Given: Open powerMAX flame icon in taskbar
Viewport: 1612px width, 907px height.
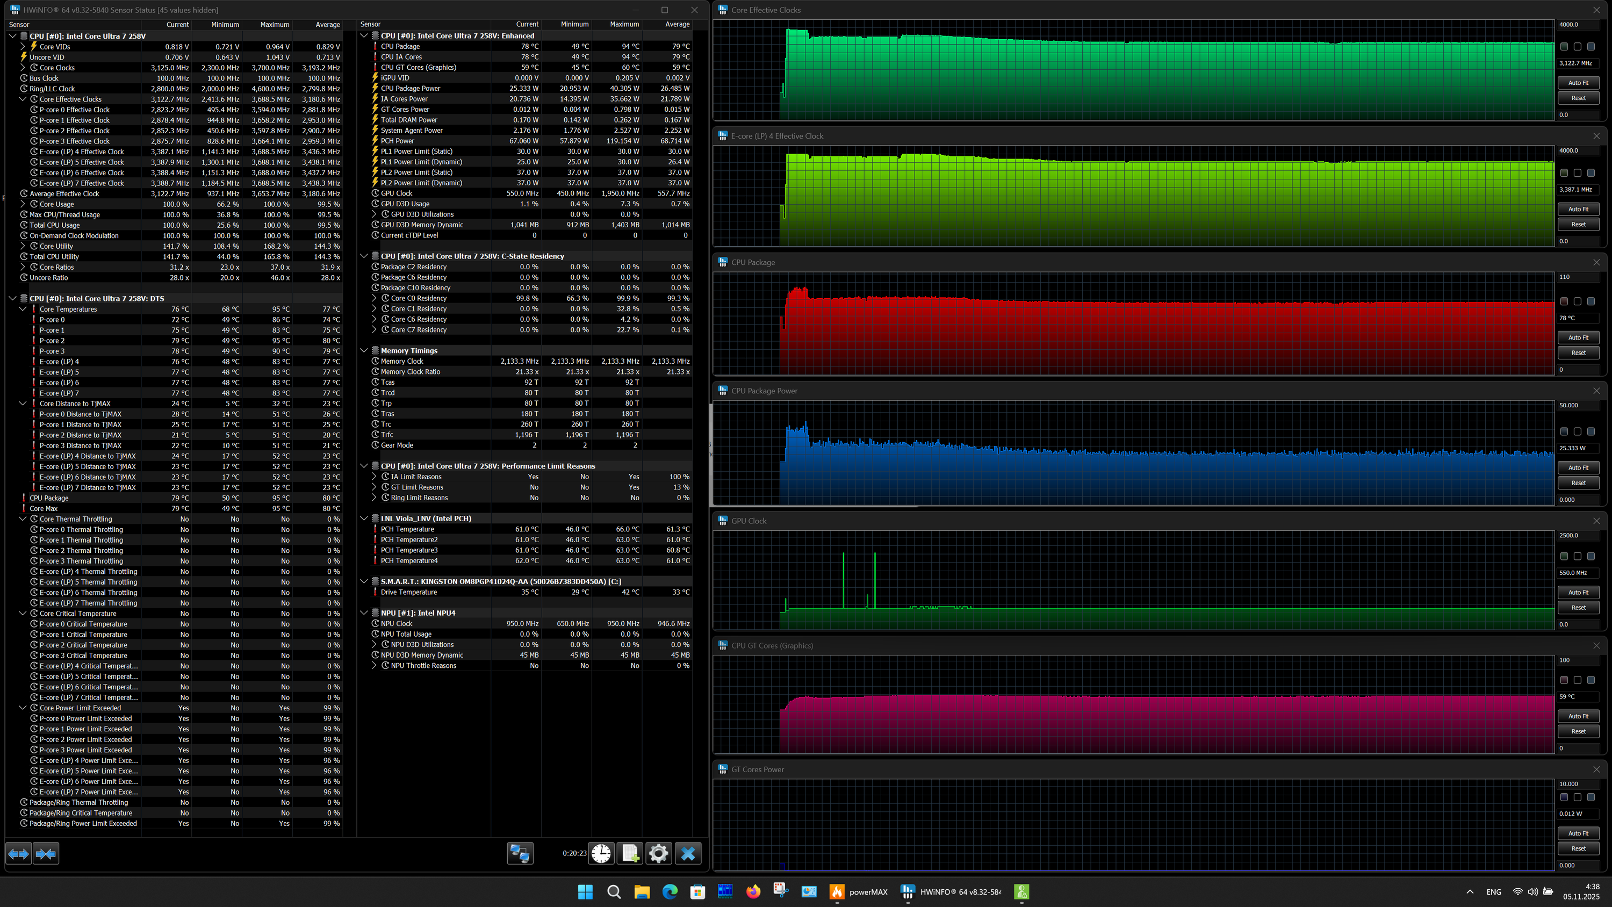Looking at the screenshot, I should tap(837, 891).
